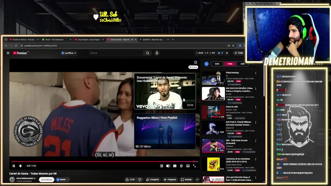Hide end cards with Ocultar button
331x186 pixels.
[x=193, y=67]
